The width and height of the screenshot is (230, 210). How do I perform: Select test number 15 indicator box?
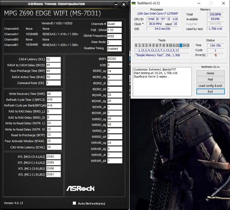(188, 45)
